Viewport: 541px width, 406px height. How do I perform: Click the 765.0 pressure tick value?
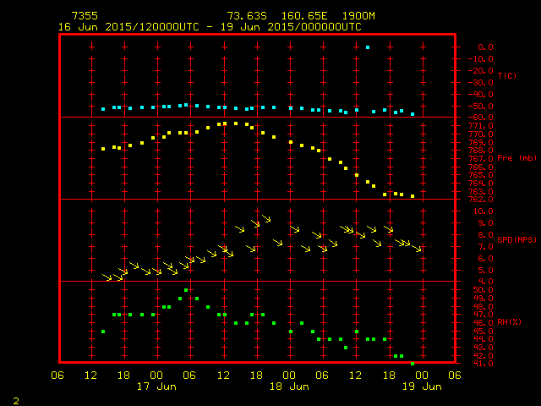[481, 175]
